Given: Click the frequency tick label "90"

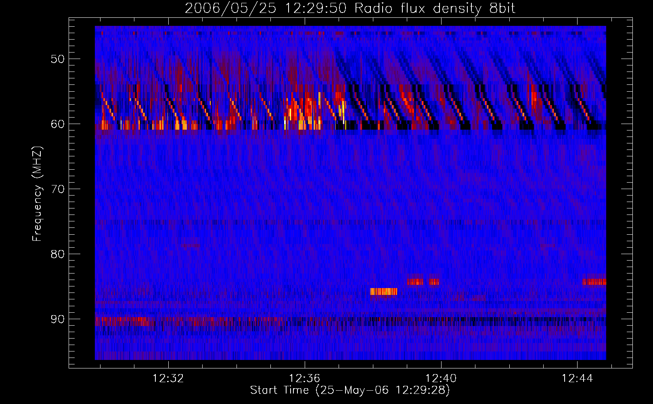Looking at the screenshot, I should pos(58,319).
